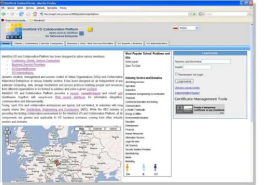Switch map to Hybrid view
Screen dimensions: 264x185
(x=113, y=129)
